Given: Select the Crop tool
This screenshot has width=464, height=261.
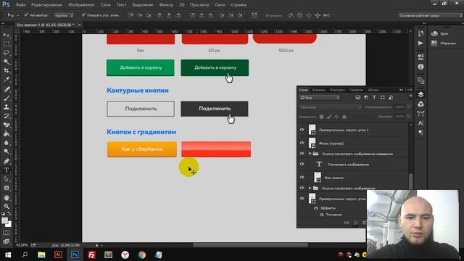Looking at the screenshot, I should tap(7, 70).
